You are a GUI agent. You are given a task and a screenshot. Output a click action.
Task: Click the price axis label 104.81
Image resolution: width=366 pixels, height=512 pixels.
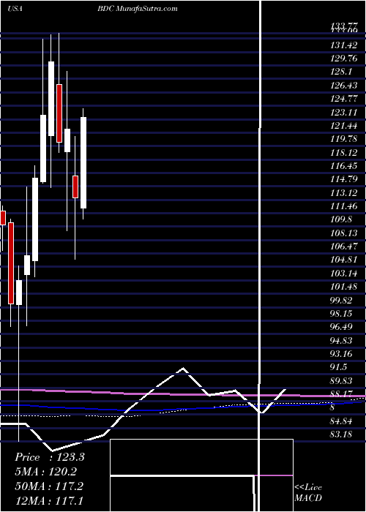tap(343, 260)
